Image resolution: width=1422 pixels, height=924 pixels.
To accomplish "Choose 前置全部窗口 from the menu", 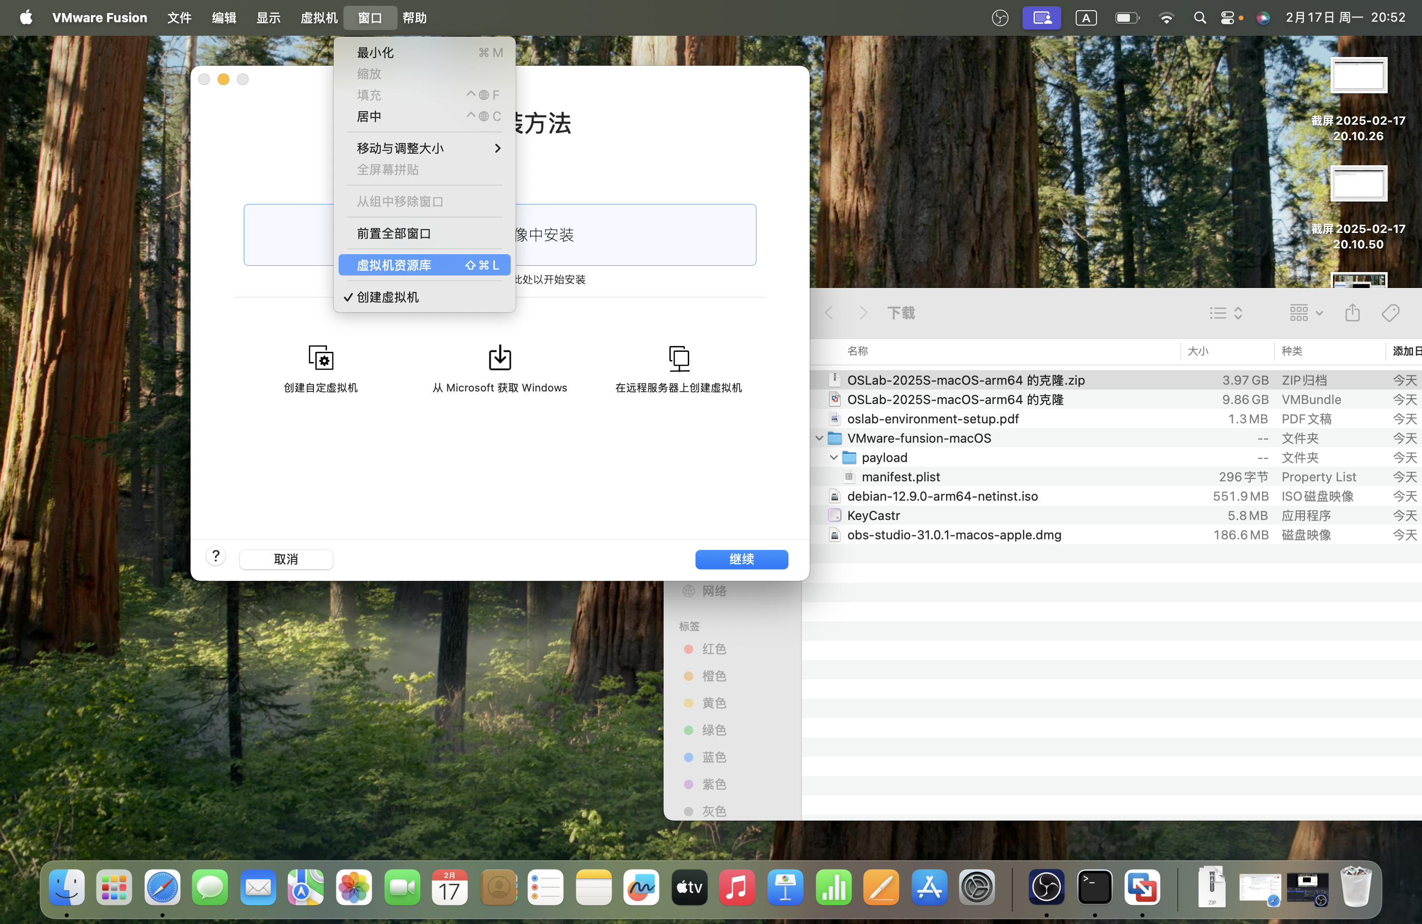I will (424, 233).
